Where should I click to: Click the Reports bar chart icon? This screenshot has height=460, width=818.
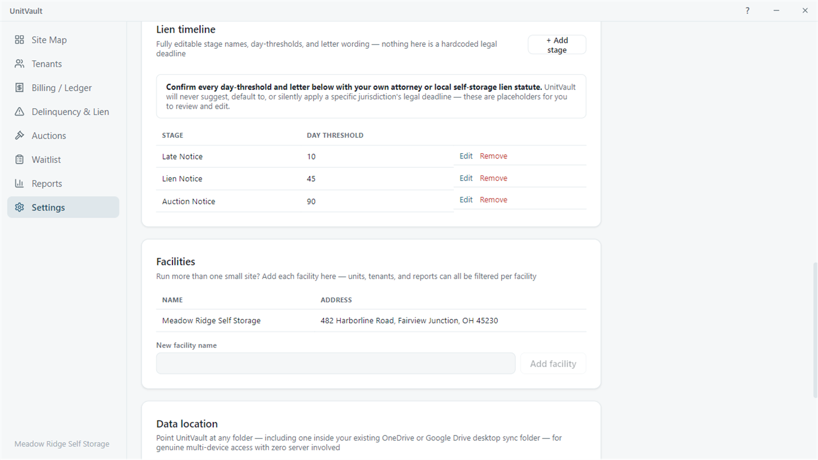click(x=19, y=184)
